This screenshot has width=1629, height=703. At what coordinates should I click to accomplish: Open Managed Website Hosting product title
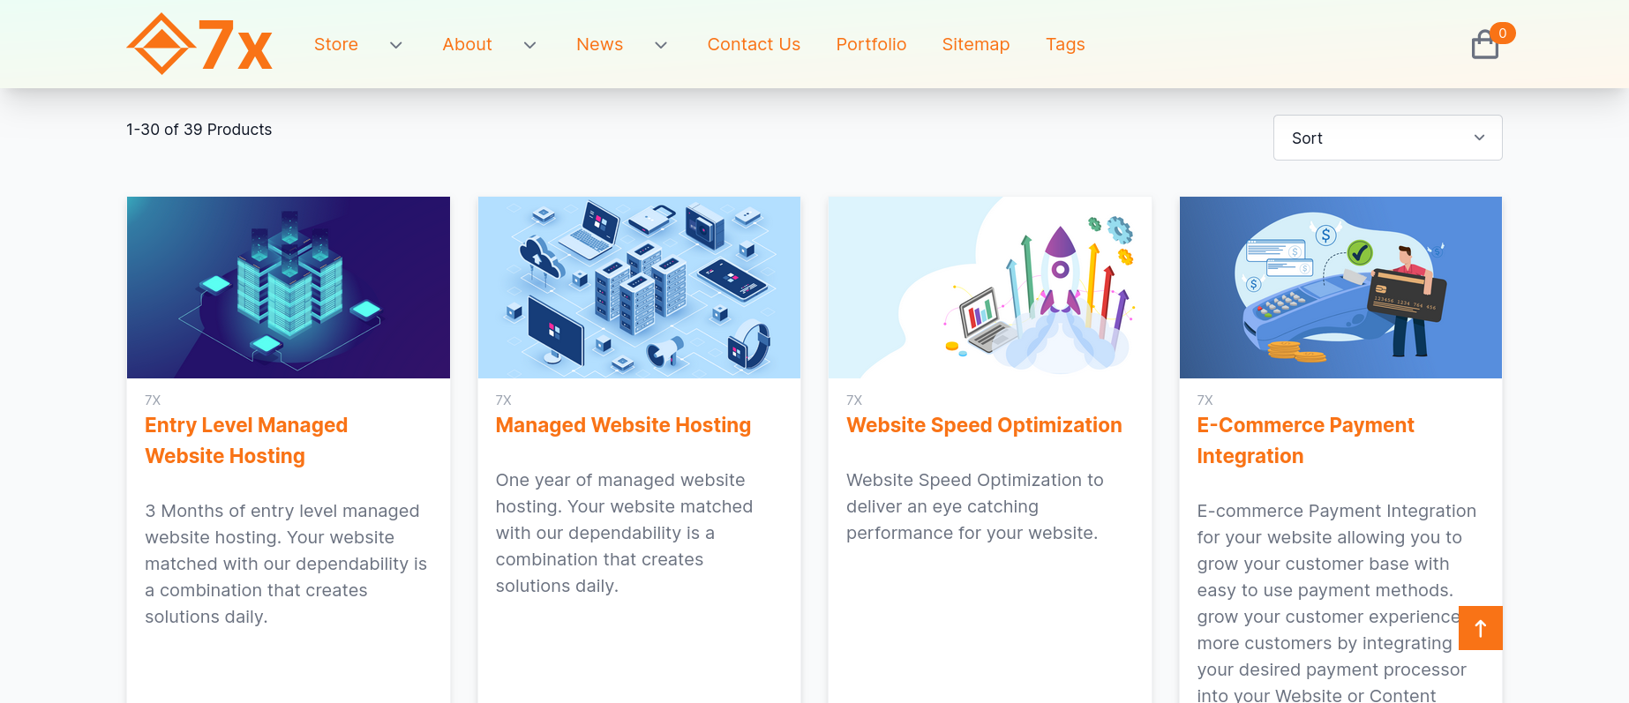click(x=623, y=425)
